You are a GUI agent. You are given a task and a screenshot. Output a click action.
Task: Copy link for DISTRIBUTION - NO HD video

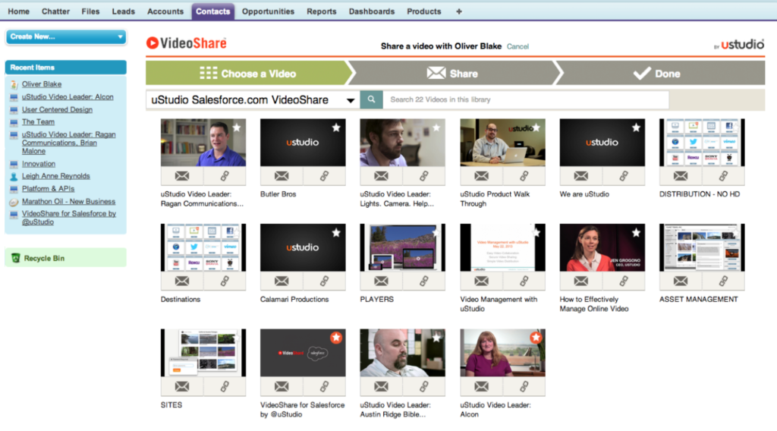(723, 176)
